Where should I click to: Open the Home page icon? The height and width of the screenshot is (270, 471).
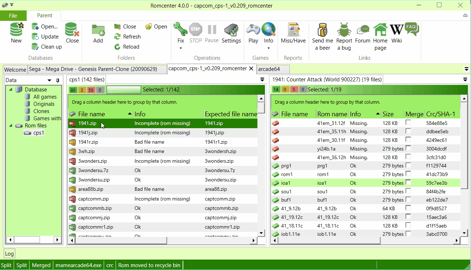[x=380, y=29]
